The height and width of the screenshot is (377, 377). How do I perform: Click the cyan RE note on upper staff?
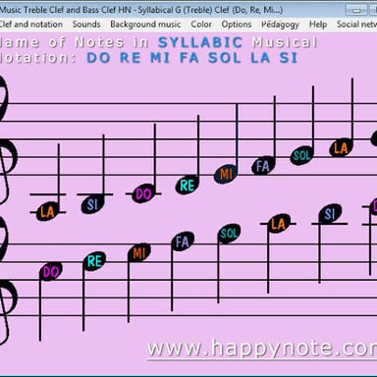point(187,186)
